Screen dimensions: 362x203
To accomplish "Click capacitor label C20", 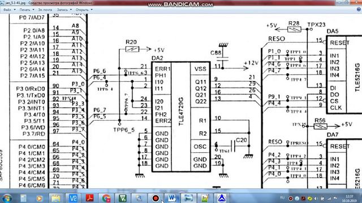I will pos(242,140).
